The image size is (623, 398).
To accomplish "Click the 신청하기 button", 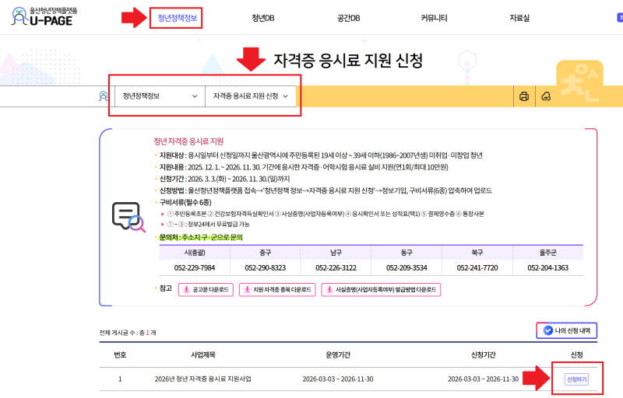I will [576, 379].
